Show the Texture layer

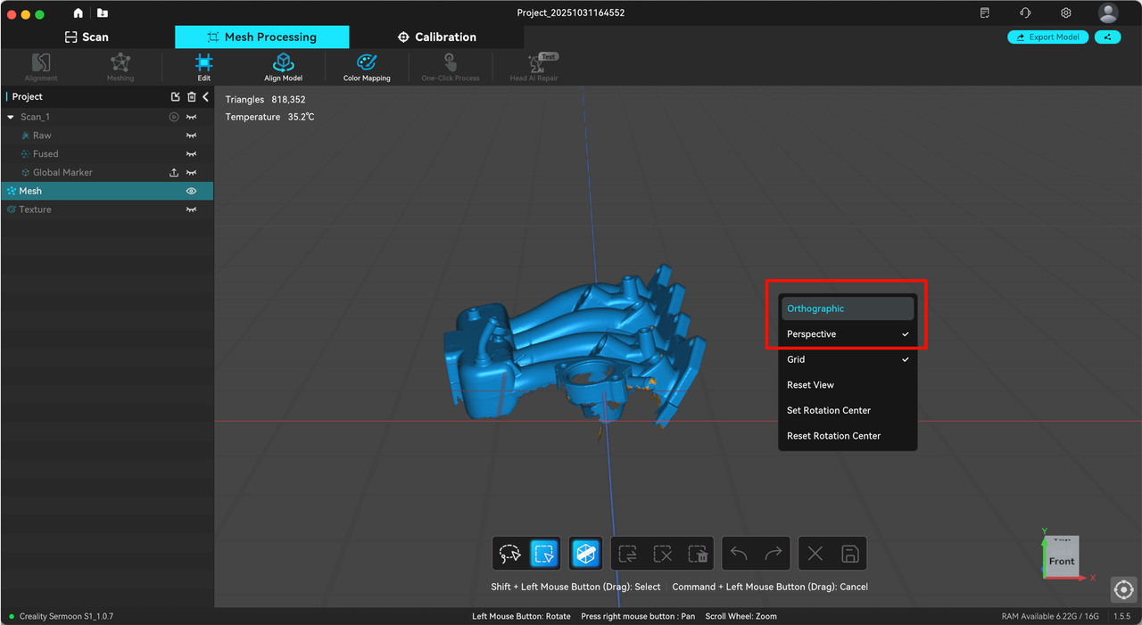[191, 209]
